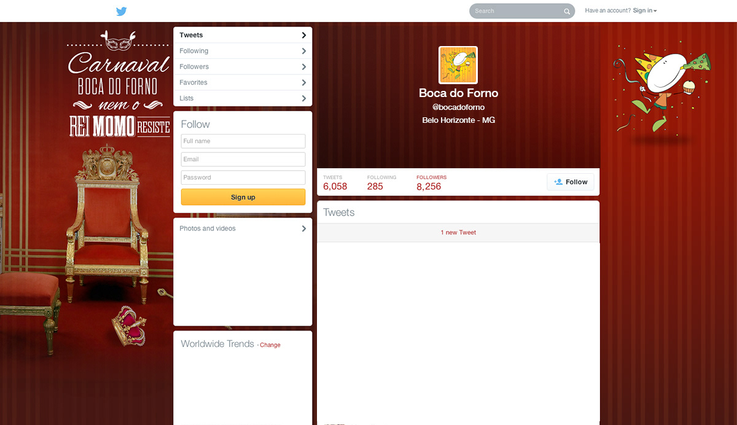Open the Lists menu item

(243, 98)
